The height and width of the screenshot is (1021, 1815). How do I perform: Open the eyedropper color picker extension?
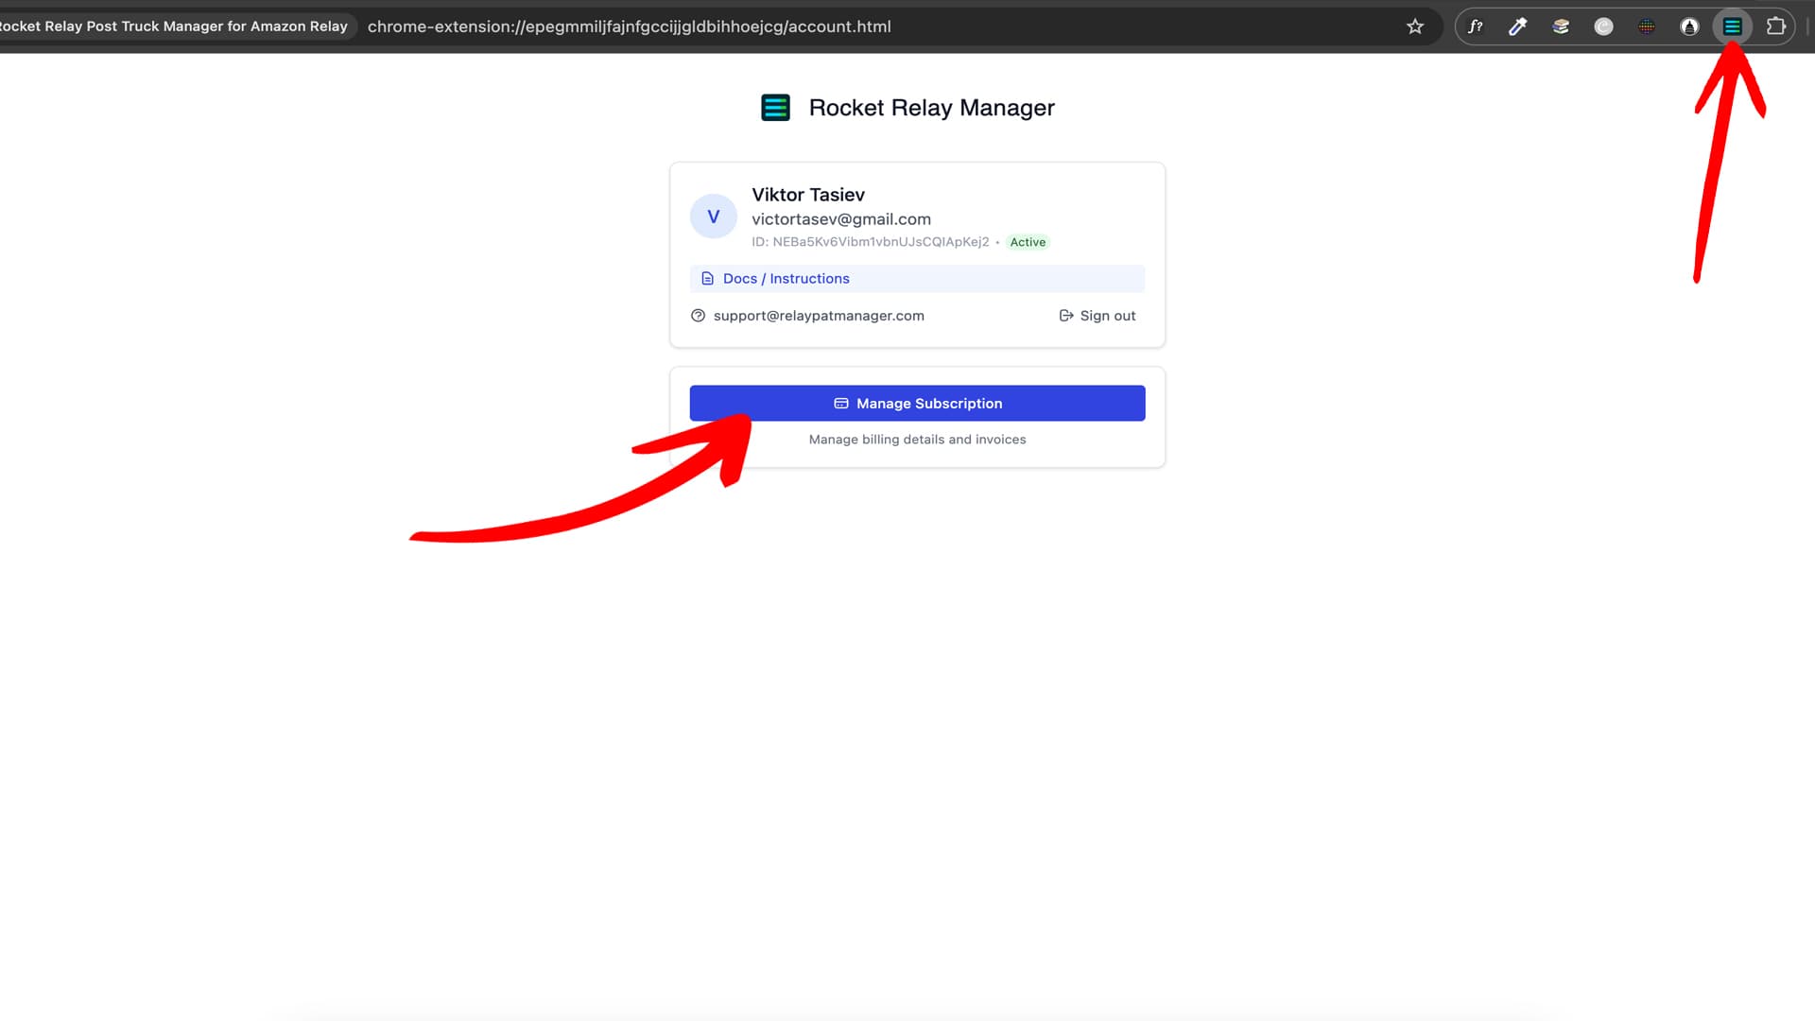click(x=1517, y=26)
